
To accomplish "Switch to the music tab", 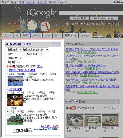I will pos(36,35).
